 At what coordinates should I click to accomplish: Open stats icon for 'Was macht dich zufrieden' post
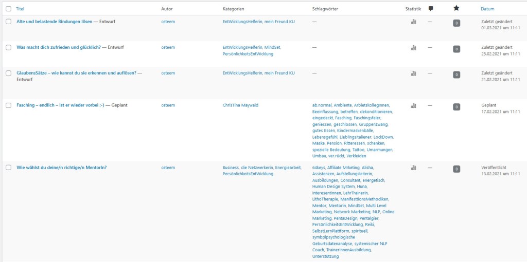point(413,48)
